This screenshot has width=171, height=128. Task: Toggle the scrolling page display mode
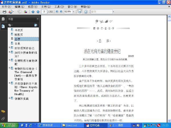(x=80, y=12)
